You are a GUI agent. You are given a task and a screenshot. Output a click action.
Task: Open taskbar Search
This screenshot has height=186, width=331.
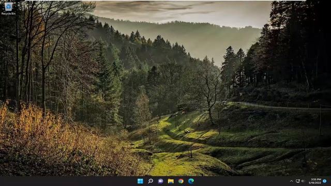click(x=151, y=181)
